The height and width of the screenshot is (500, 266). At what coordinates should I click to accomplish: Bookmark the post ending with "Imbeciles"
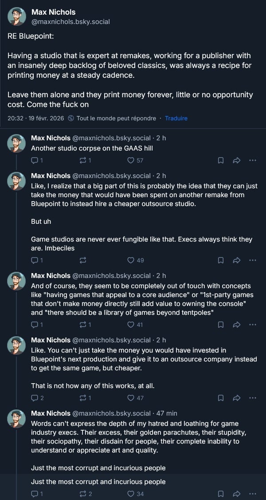point(221,260)
